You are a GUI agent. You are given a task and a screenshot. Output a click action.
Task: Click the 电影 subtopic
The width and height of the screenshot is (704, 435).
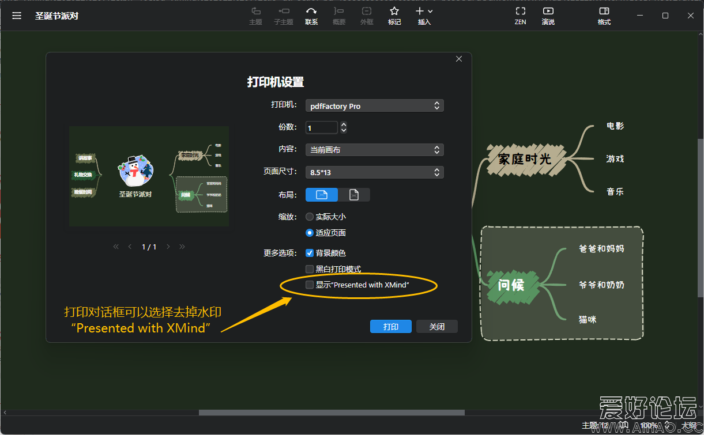coord(615,126)
